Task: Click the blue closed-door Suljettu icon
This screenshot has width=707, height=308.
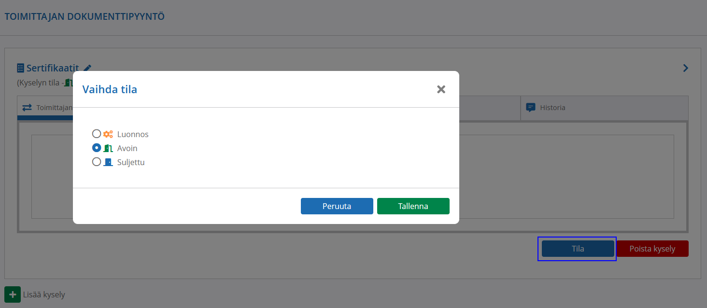Action: coord(108,162)
